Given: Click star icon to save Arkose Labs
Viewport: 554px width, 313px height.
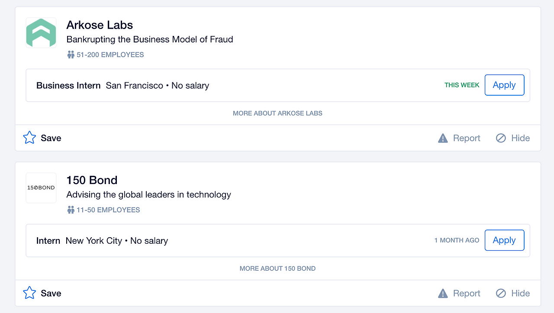Looking at the screenshot, I should (29, 138).
